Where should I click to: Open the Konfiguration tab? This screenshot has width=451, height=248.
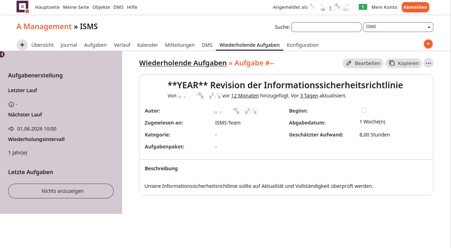(x=303, y=45)
